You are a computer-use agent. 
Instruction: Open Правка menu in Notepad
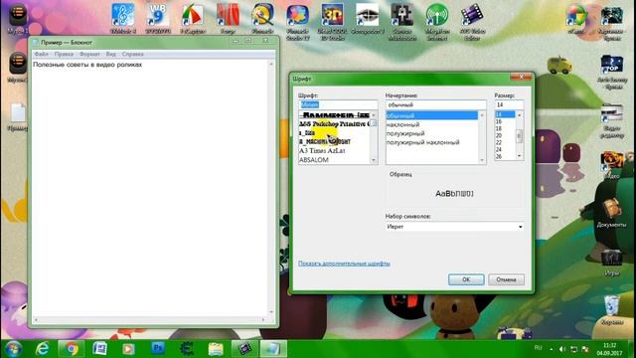tap(64, 54)
